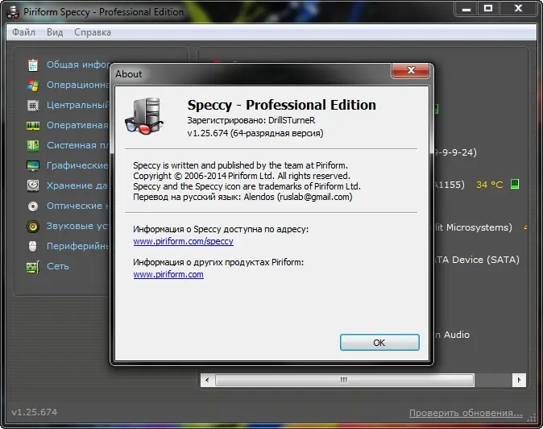Open the Общая информация summary icon

33,65
